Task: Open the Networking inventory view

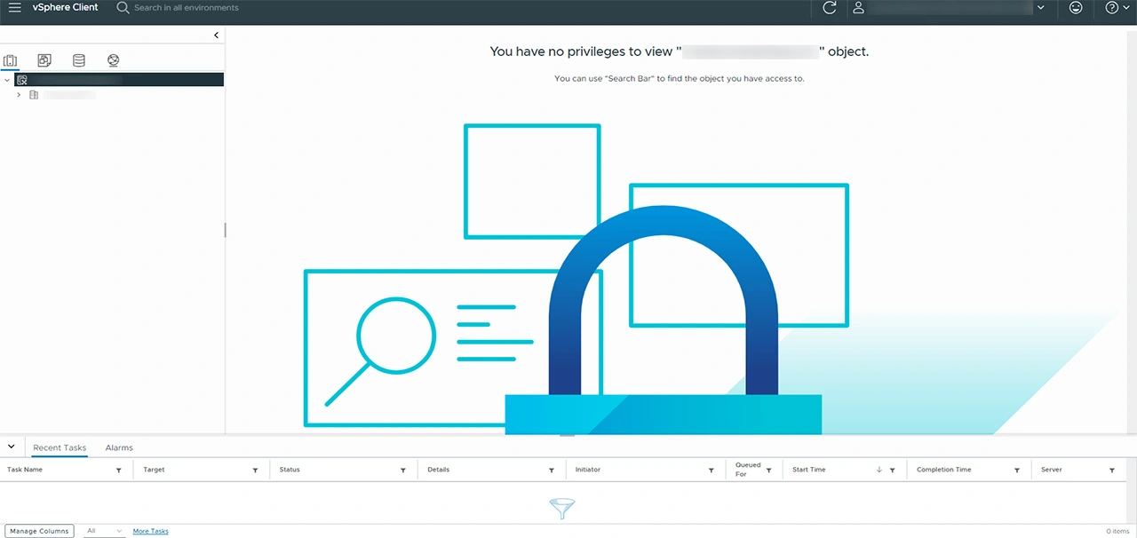Action: pos(113,60)
